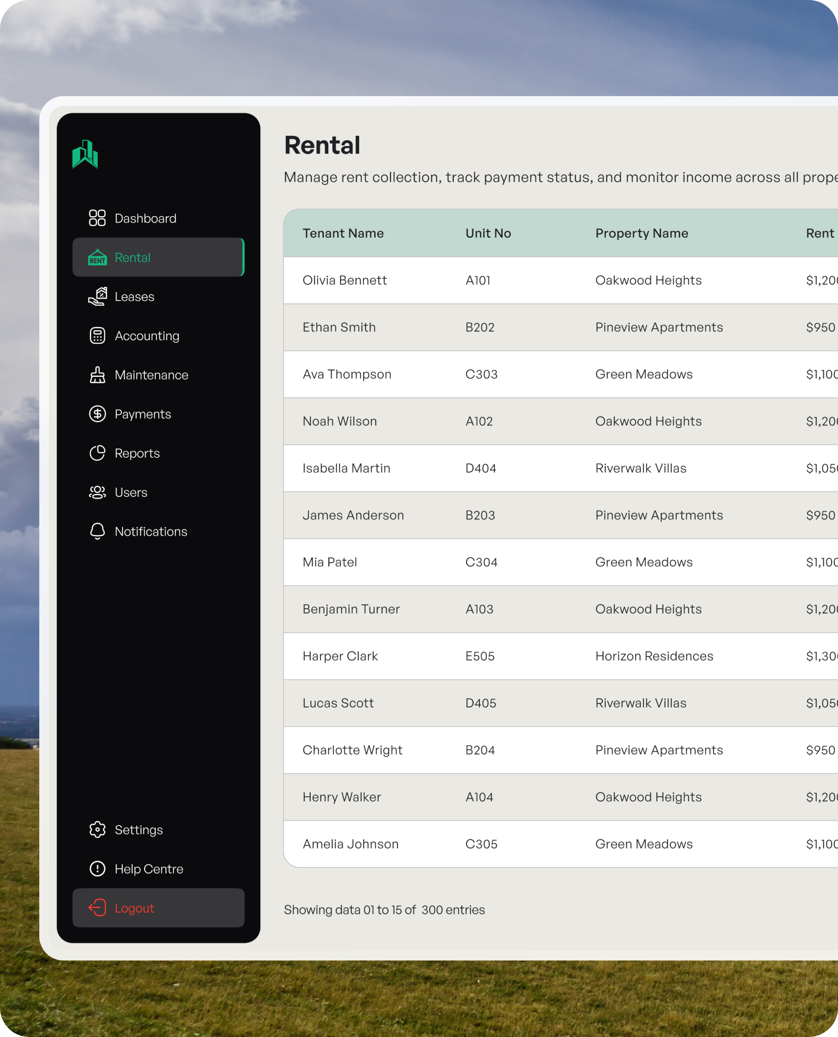This screenshot has height=1037, width=838.
Task: Click the $950 rent for Charlotte Wright
Action: [x=820, y=750]
